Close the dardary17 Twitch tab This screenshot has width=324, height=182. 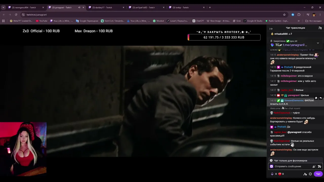pyautogui.click(x=124, y=8)
